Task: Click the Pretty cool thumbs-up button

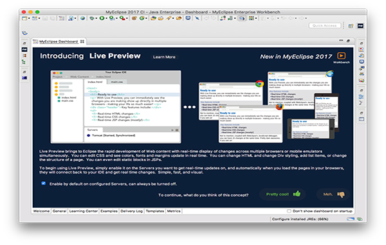Action: (282, 194)
